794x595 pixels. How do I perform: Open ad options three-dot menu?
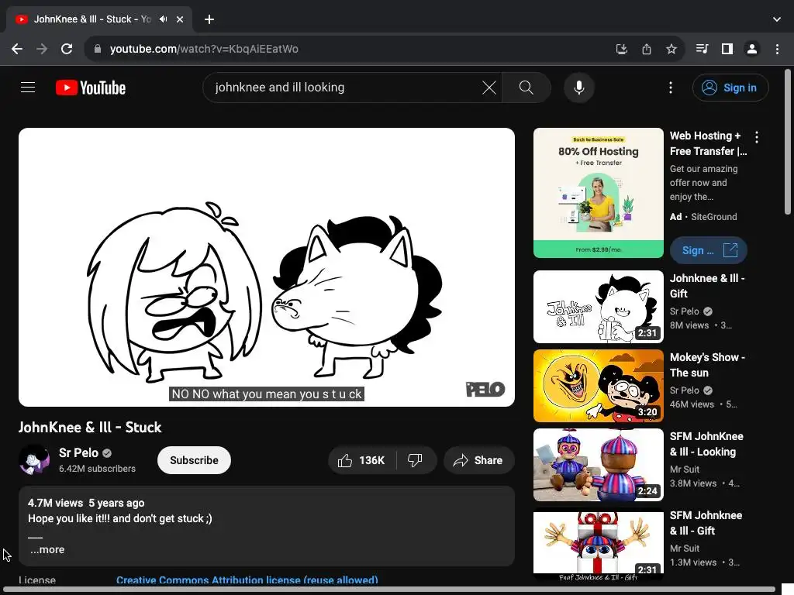pos(757,136)
